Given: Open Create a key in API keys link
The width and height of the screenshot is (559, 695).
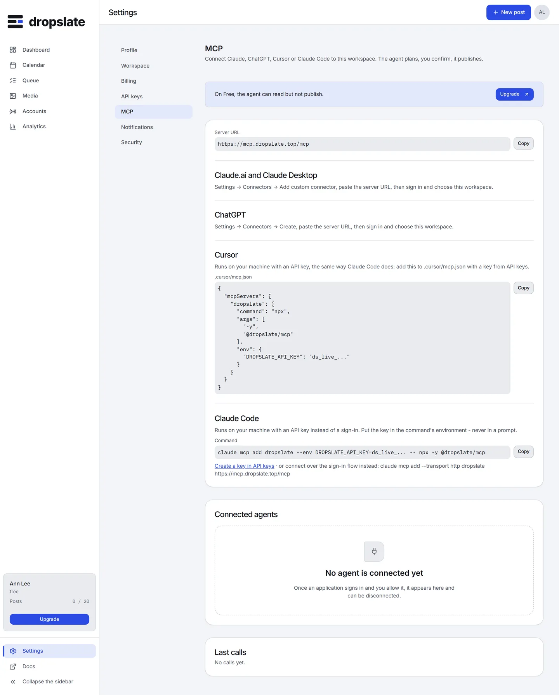Looking at the screenshot, I should pyautogui.click(x=244, y=466).
